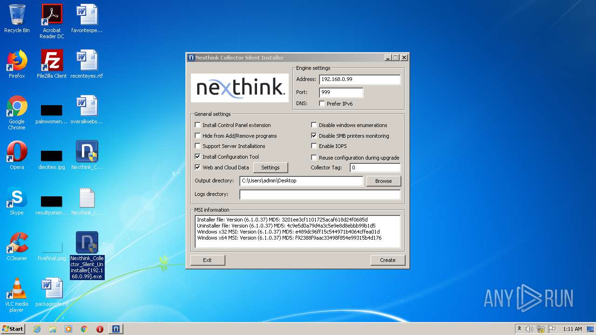Select the Nexthink_C... installer icon with shield

tap(87, 155)
